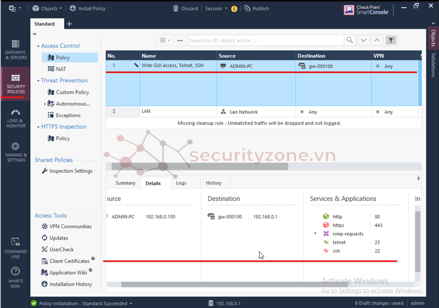Open VPN Communities tool

(67, 226)
